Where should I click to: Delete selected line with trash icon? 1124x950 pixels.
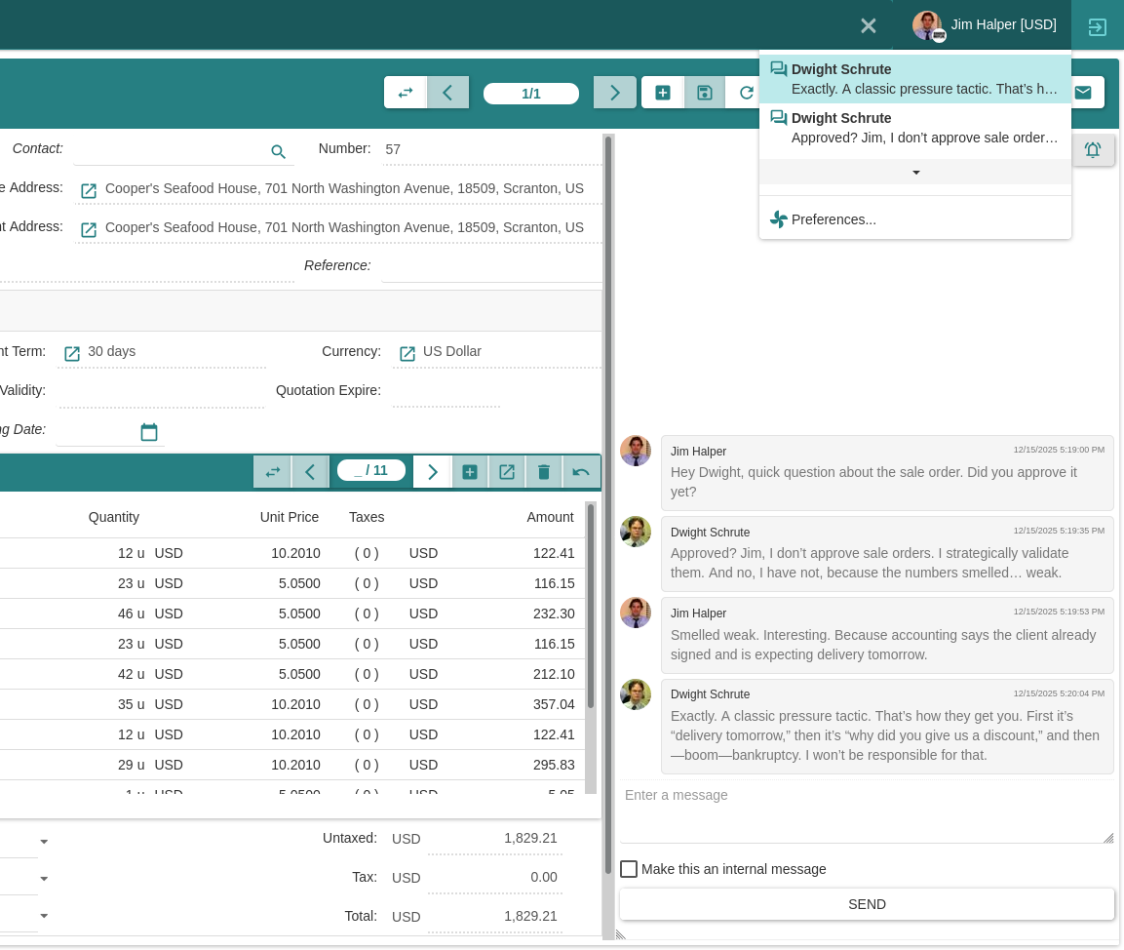click(544, 472)
